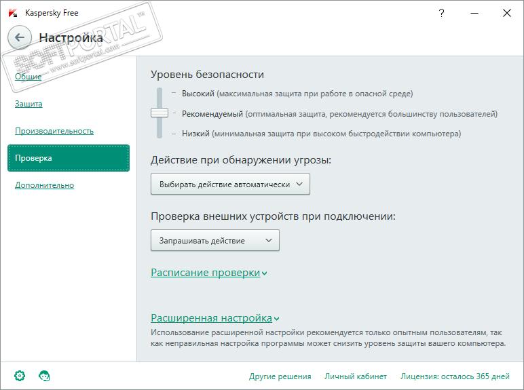Click the security level slider handle

[160, 113]
